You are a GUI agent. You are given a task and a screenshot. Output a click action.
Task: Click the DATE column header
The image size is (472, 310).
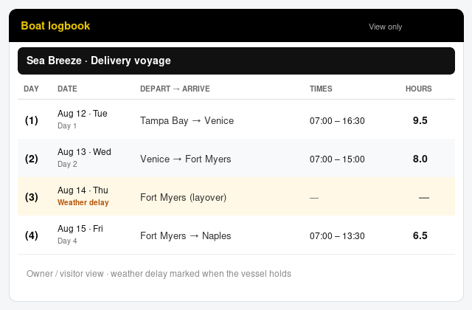67,89
